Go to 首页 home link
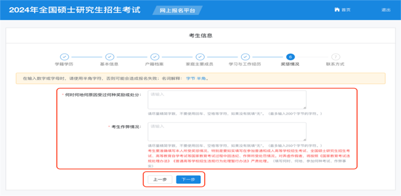This screenshot has width=401, height=196. pos(346,10)
